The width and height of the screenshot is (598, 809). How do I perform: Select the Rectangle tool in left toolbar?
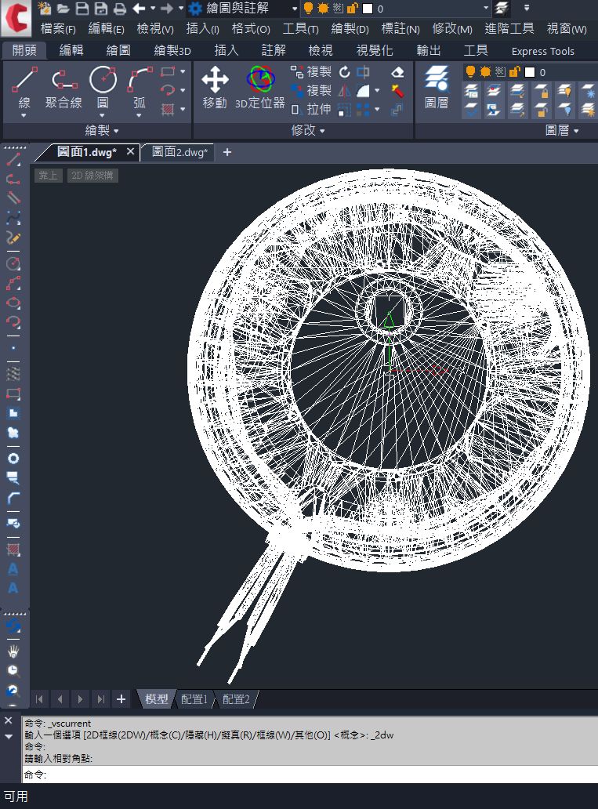[x=13, y=394]
